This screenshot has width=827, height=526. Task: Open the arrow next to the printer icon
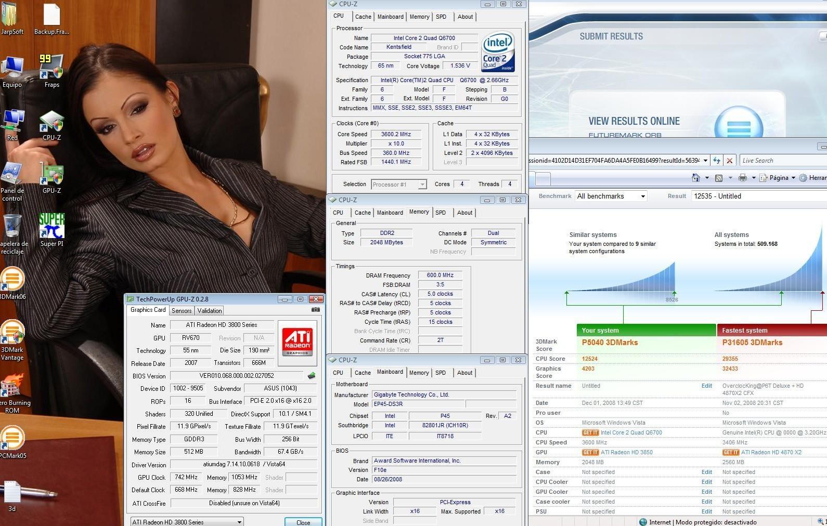click(754, 178)
